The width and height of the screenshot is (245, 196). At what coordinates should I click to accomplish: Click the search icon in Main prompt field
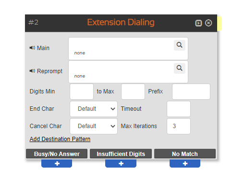(180, 45)
